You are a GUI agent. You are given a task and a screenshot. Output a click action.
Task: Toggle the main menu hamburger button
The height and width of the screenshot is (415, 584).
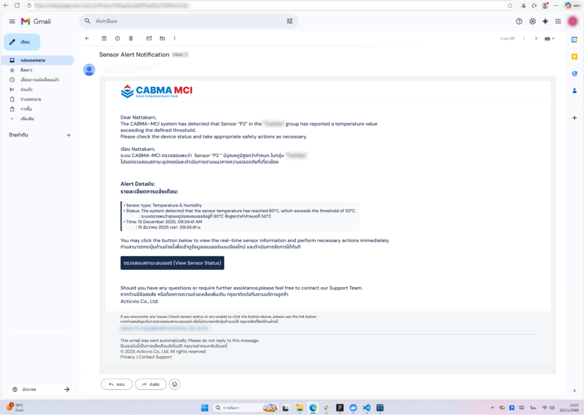(12, 21)
